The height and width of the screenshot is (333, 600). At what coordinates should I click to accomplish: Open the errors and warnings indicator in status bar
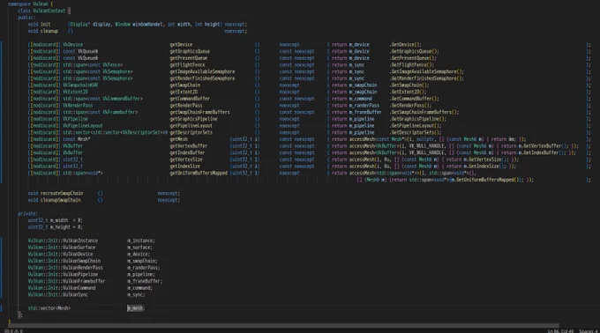point(13,331)
